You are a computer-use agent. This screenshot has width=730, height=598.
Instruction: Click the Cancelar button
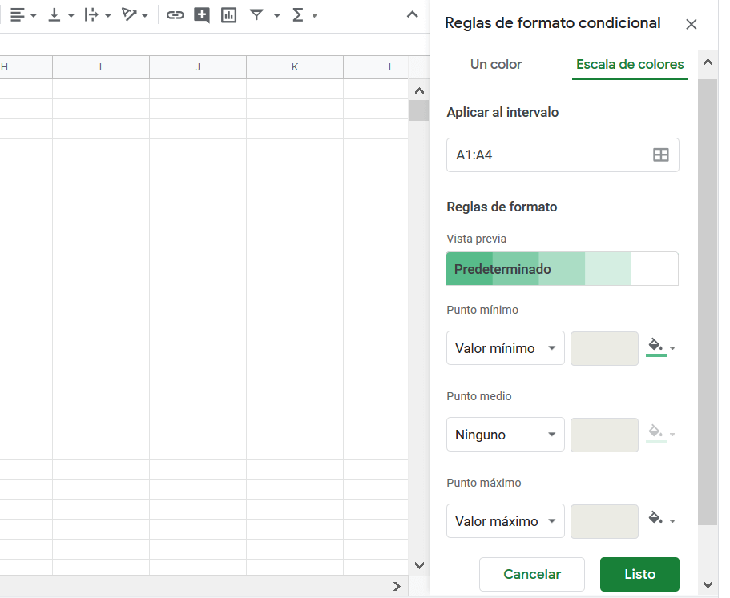point(531,574)
